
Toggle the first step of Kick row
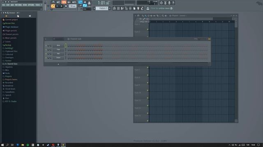pyautogui.click(x=69, y=45)
